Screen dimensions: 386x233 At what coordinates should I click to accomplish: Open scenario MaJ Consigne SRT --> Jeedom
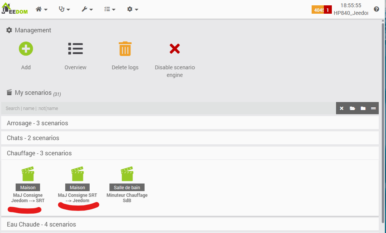[x=77, y=174]
